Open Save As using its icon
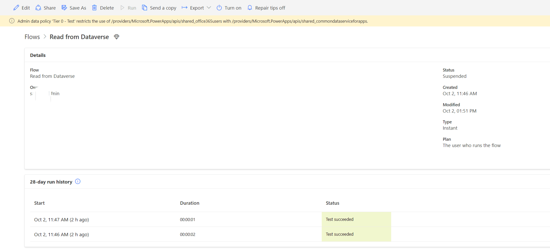The width and height of the screenshot is (550, 249). click(x=64, y=8)
